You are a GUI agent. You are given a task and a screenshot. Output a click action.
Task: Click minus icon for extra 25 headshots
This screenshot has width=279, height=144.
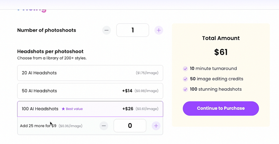104,126
